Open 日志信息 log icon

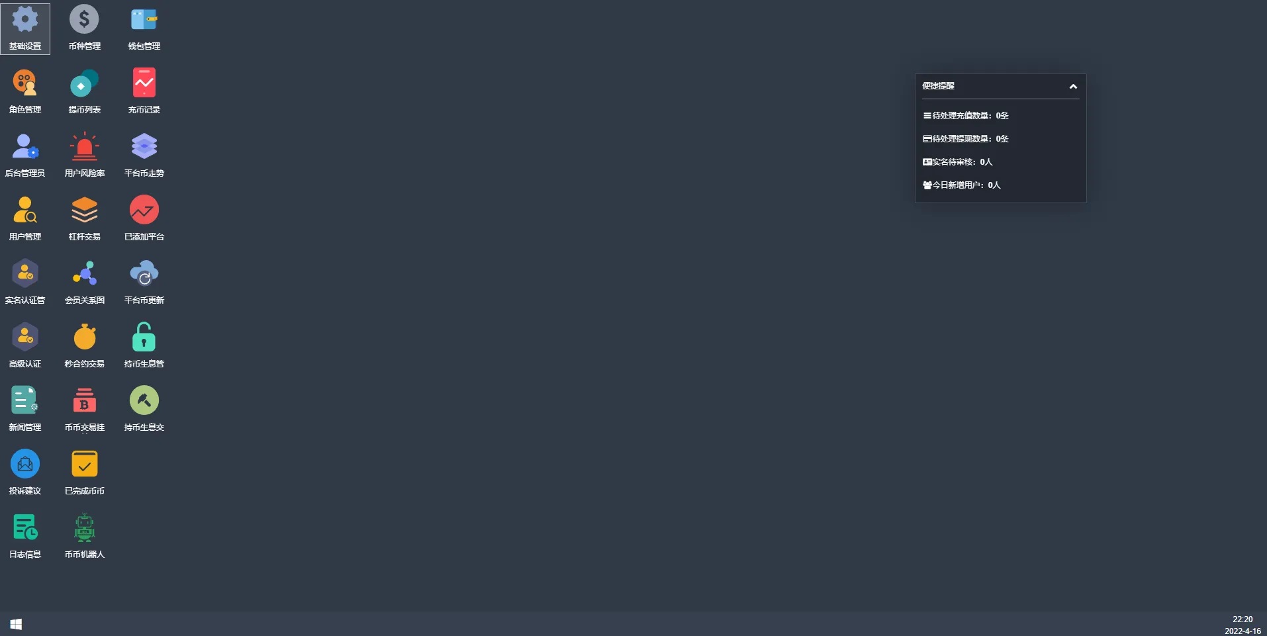[25, 528]
